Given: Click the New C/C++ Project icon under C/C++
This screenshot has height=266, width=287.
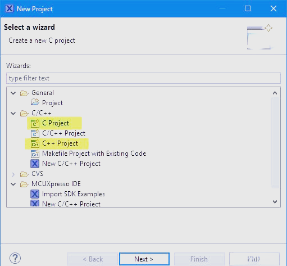Looking at the screenshot, I should pyautogui.click(x=35, y=164).
